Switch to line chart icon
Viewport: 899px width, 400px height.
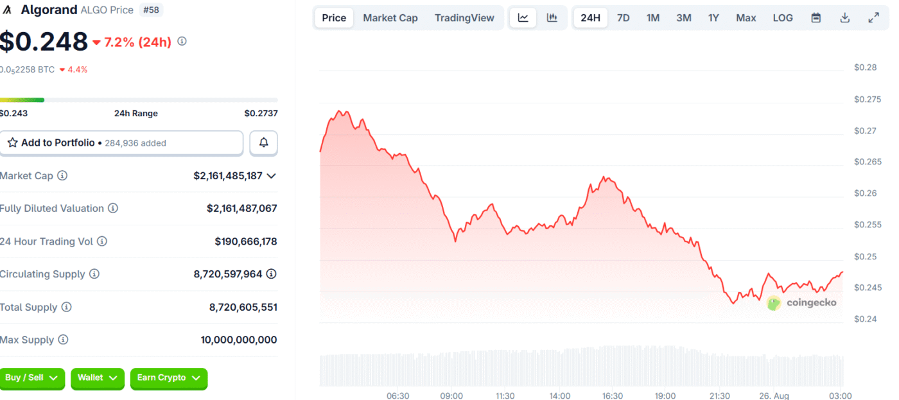523,18
